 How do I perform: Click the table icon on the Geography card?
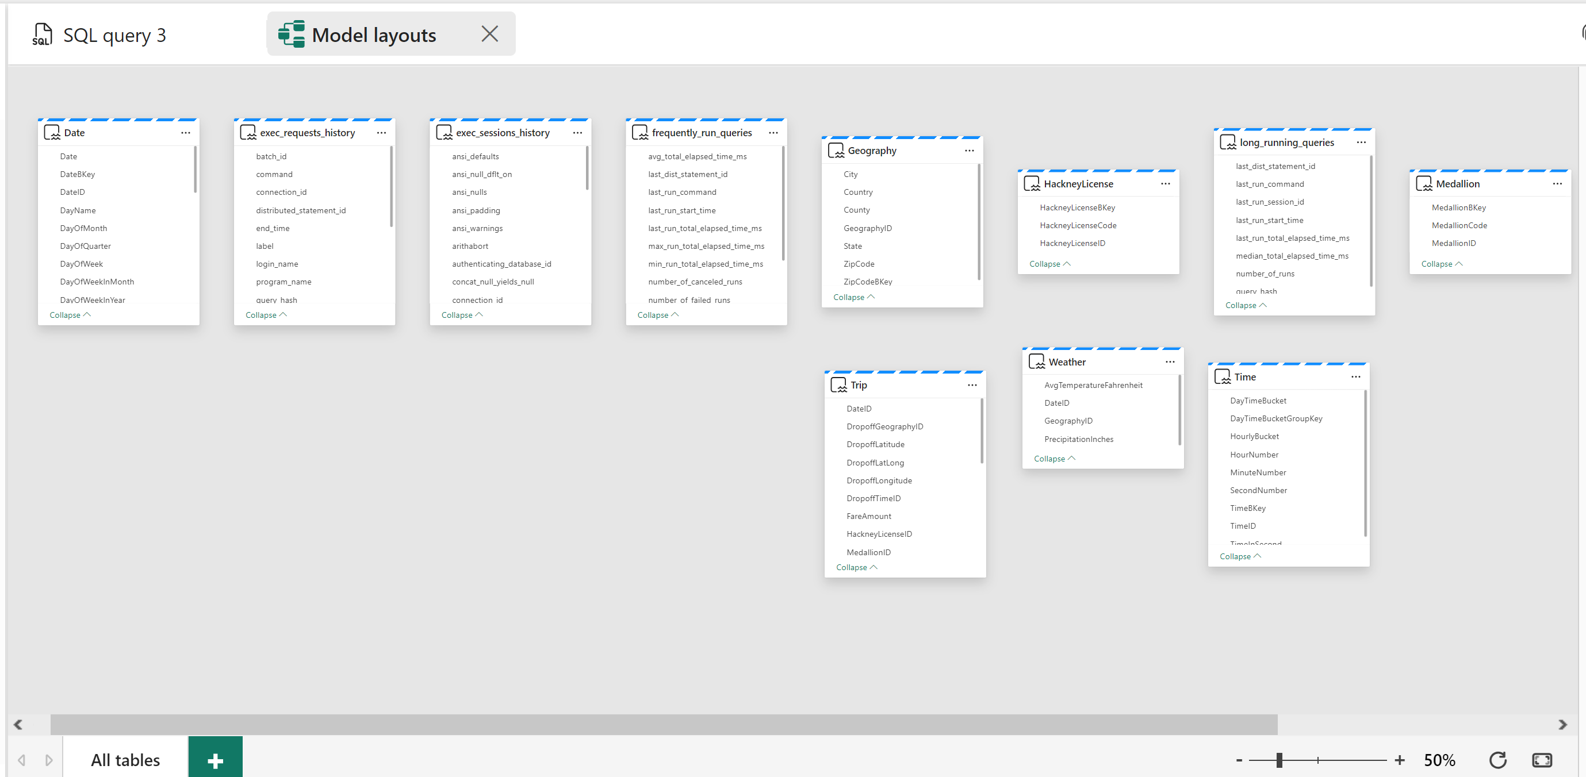pos(836,149)
